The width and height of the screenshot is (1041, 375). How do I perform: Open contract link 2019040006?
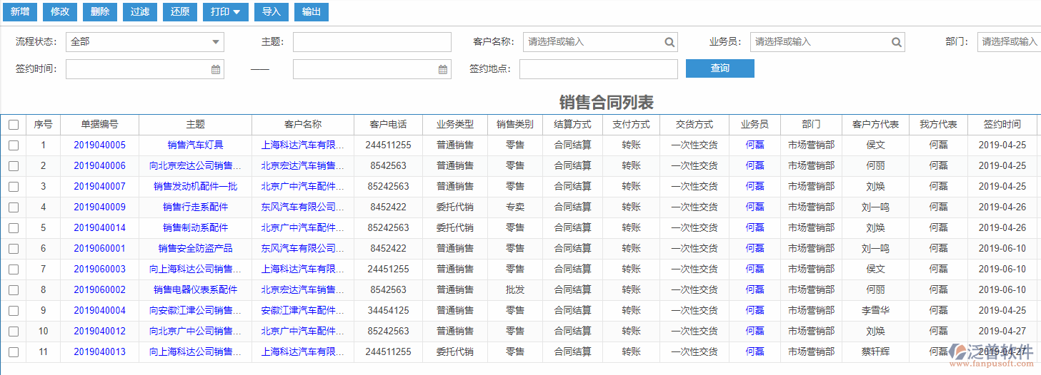(99, 166)
